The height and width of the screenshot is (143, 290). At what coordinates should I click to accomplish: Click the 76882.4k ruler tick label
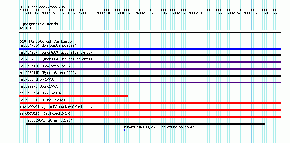point(214,13)
